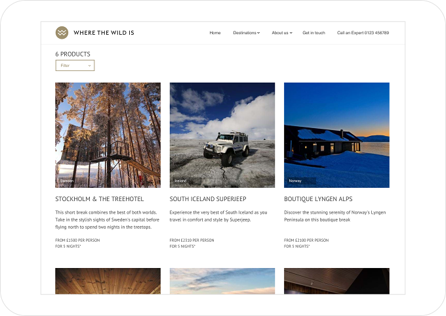446x316 pixels.
Task: Click the Where The Wild Is logo icon
Action: click(x=62, y=33)
